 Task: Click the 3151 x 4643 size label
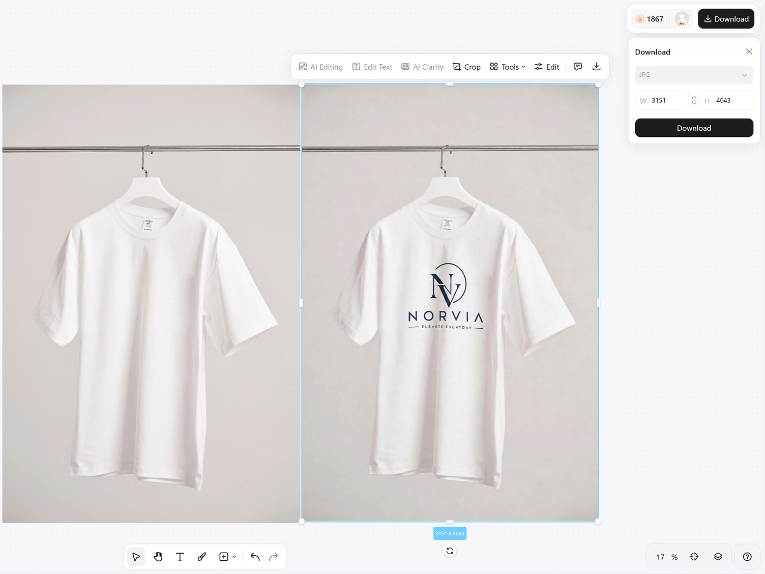click(x=450, y=533)
